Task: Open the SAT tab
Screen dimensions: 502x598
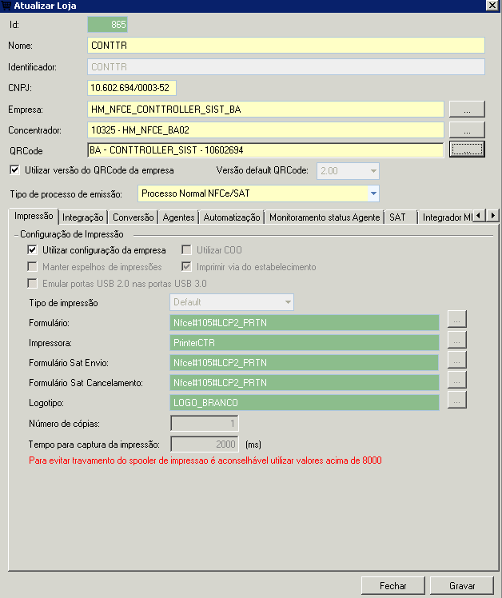Action: pos(397,217)
